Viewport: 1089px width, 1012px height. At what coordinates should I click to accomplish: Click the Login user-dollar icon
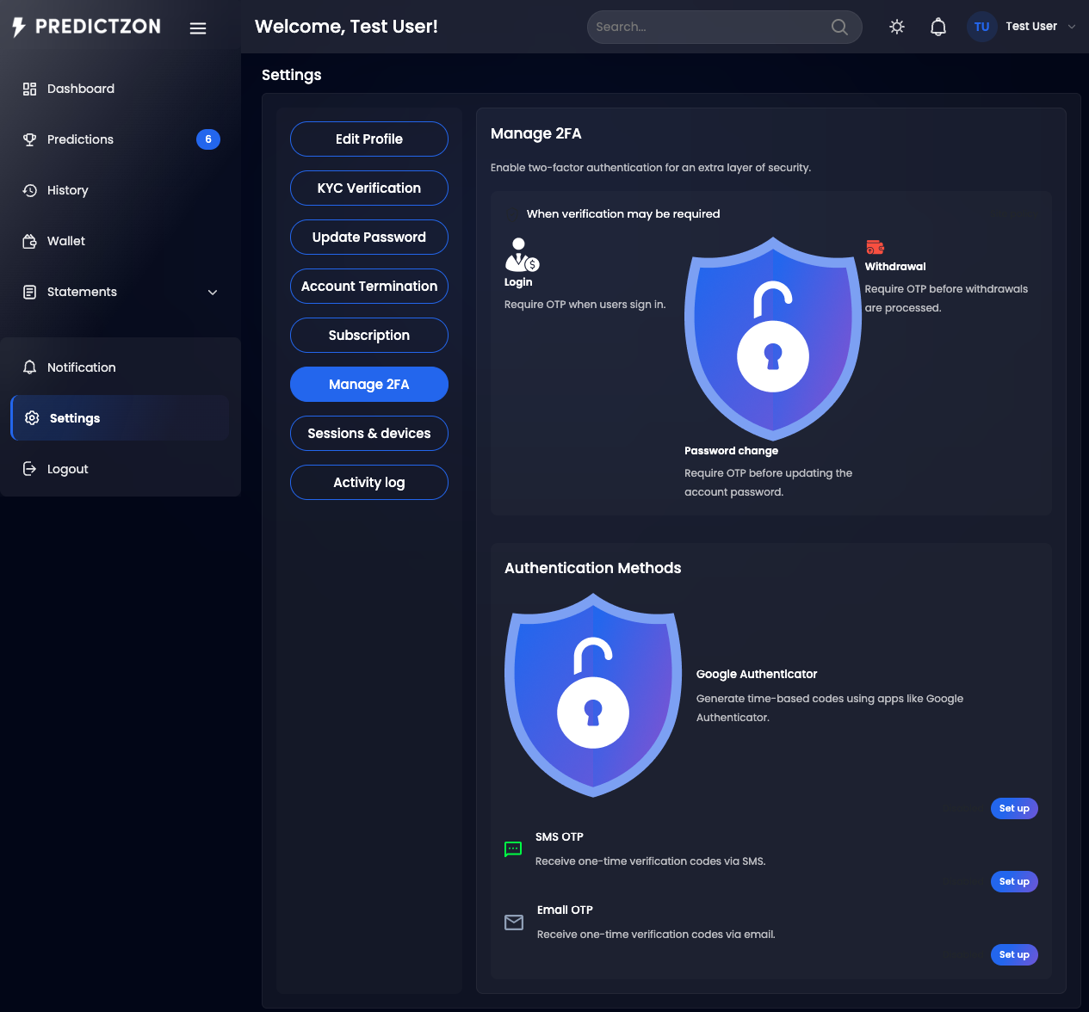coord(522,255)
